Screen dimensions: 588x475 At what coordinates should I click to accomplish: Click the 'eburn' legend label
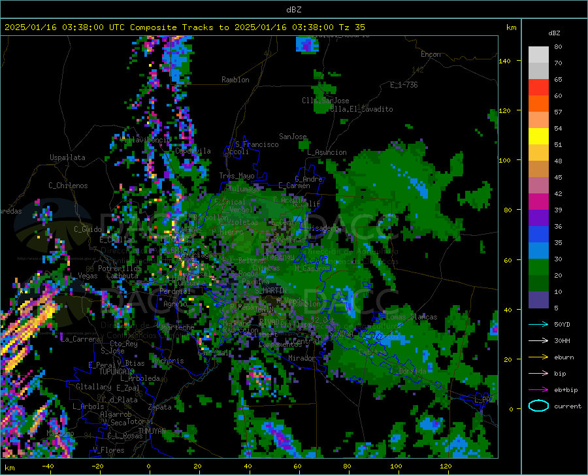(564, 357)
